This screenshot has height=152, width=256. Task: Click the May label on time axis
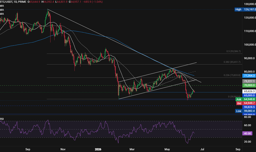167,149
